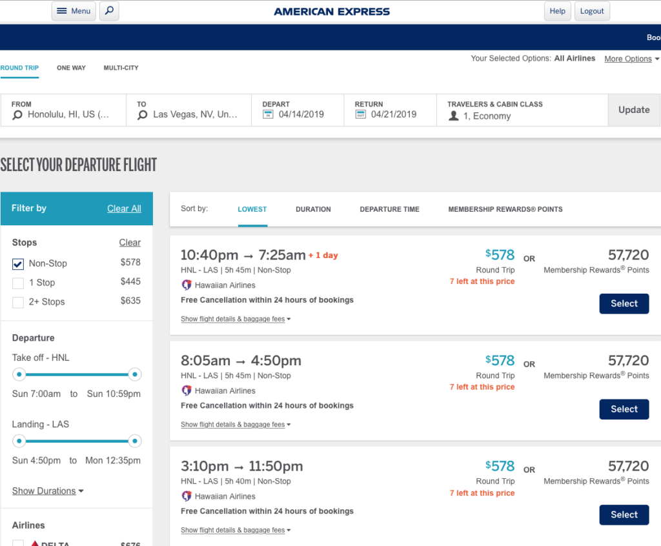Open Travelers & Cabin Class selector
The width and height of the screenshot is (661, 546).
point(522,110)
